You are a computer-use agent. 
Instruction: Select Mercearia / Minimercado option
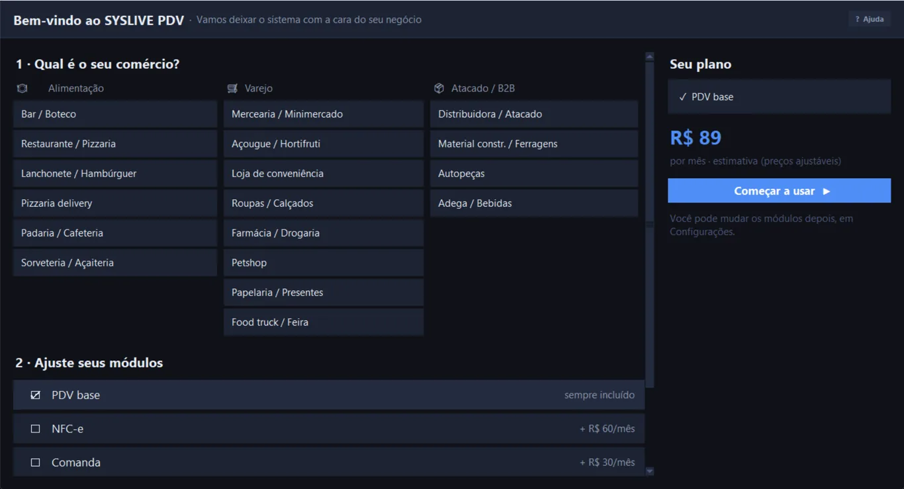point(324,114)
